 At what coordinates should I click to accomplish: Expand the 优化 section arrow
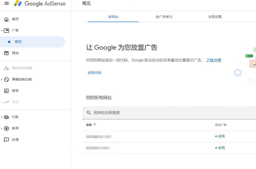point(2,102)
